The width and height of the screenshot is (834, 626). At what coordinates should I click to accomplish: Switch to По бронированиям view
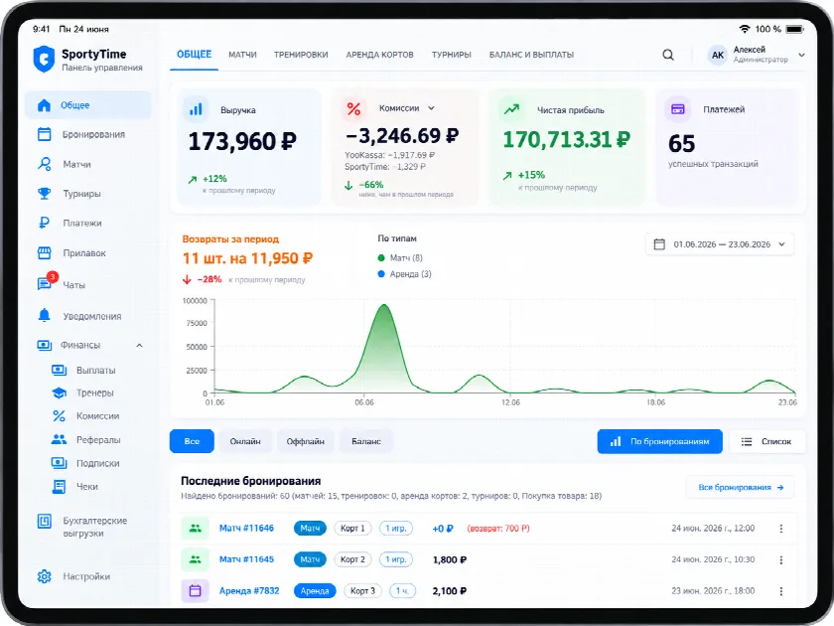click(659, 441)
